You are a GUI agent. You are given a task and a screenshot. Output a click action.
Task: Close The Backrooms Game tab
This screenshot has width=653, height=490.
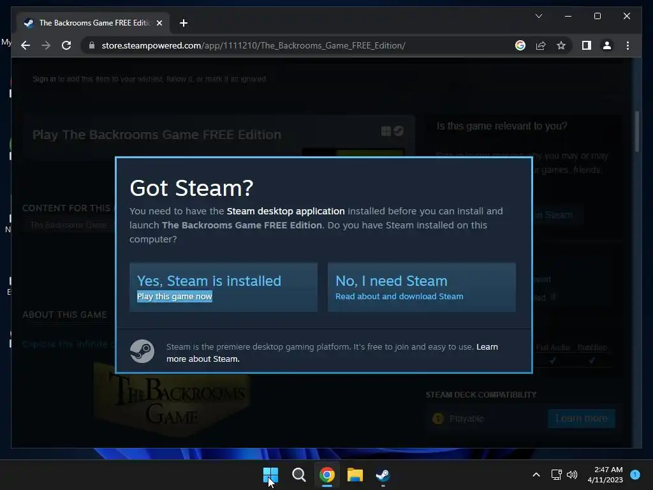click(159, 23)
